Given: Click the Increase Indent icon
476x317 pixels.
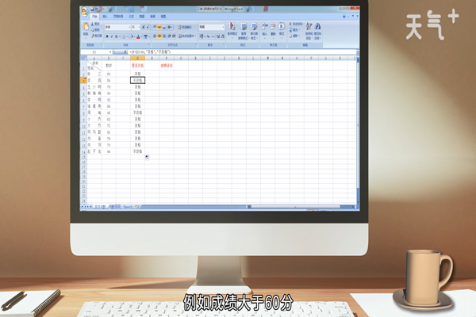Looking at the screenshot, I should [x=174, y=36].
